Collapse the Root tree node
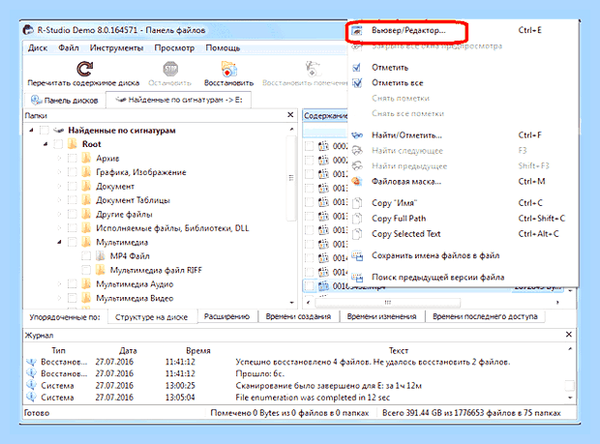600x444 pixels. [x=45, y=144]
